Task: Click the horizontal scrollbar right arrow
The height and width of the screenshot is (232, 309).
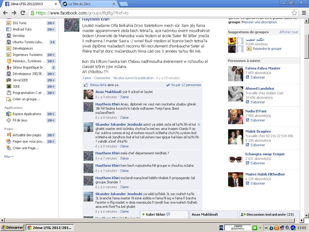Action: [302, 220]
